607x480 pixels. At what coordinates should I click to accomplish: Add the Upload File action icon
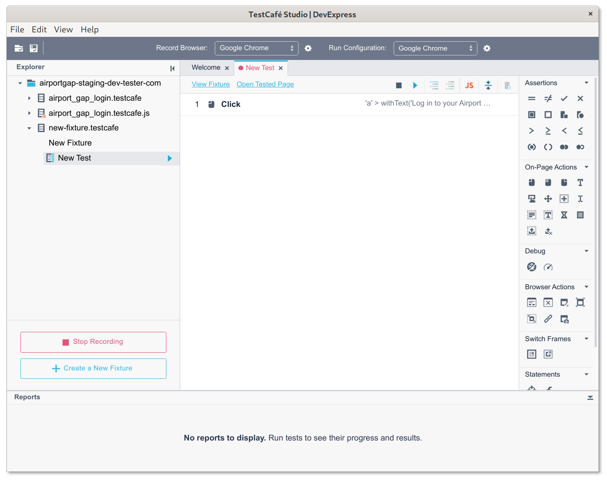[x=532, y=231]
